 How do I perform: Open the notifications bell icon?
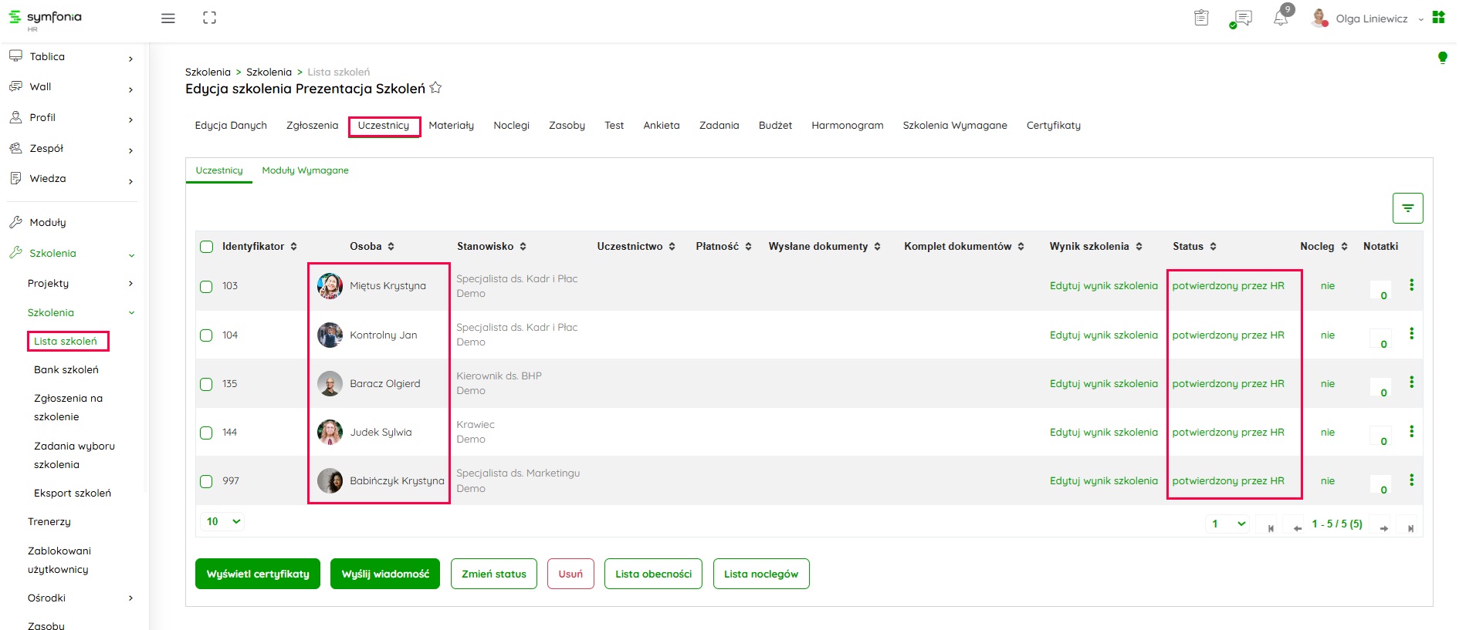1280,19
